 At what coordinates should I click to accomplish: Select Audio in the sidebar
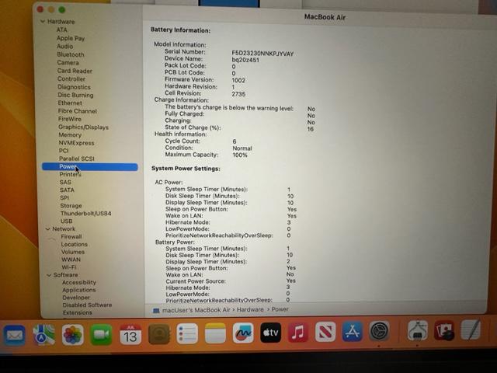pos(65,47)
